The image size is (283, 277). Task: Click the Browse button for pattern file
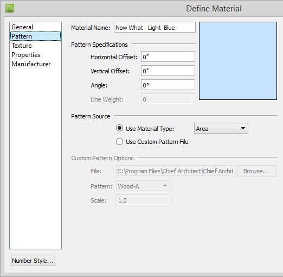click(256, 171)
